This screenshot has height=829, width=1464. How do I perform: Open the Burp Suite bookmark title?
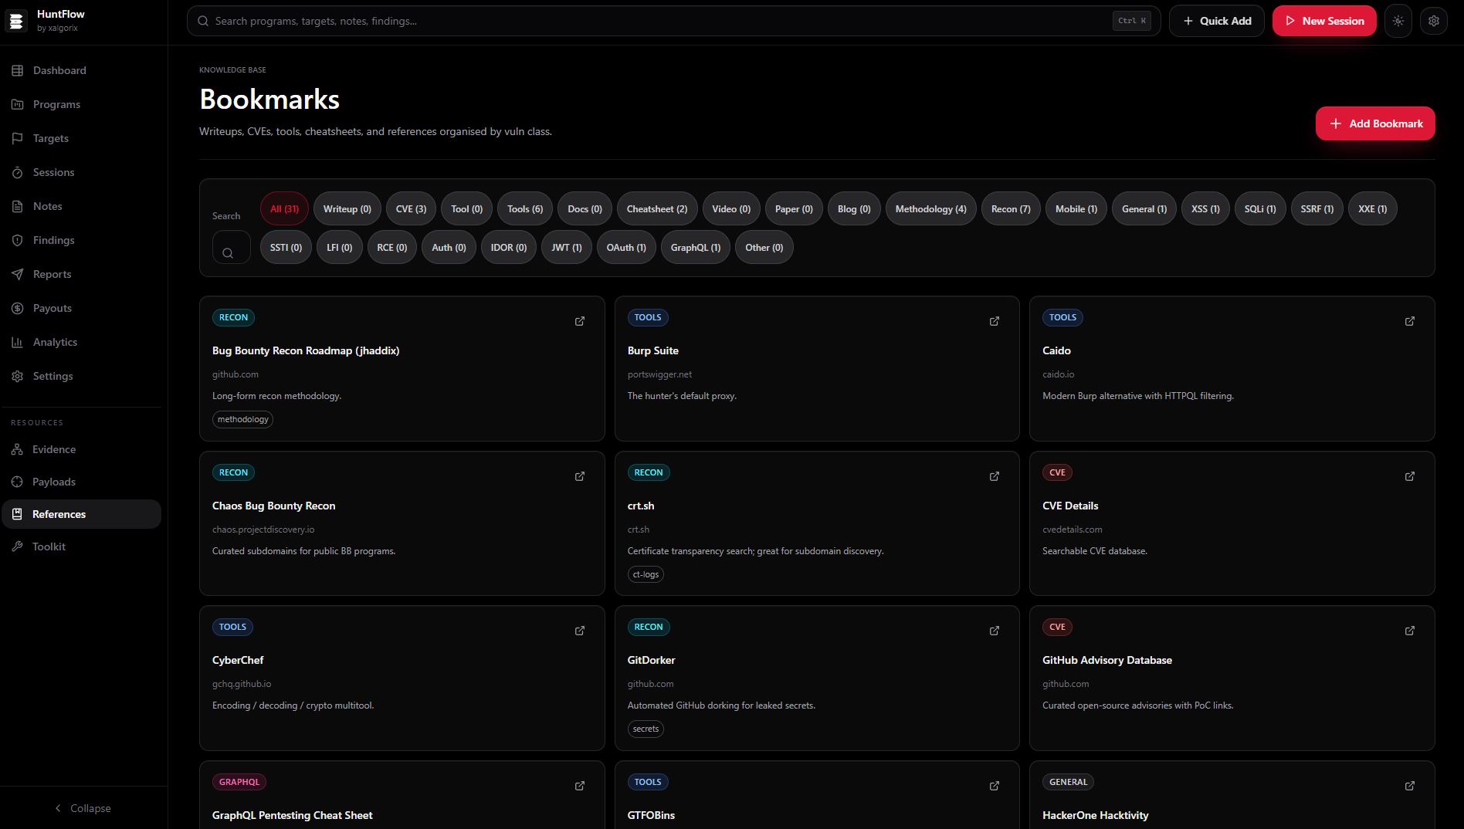coord(652,350)
